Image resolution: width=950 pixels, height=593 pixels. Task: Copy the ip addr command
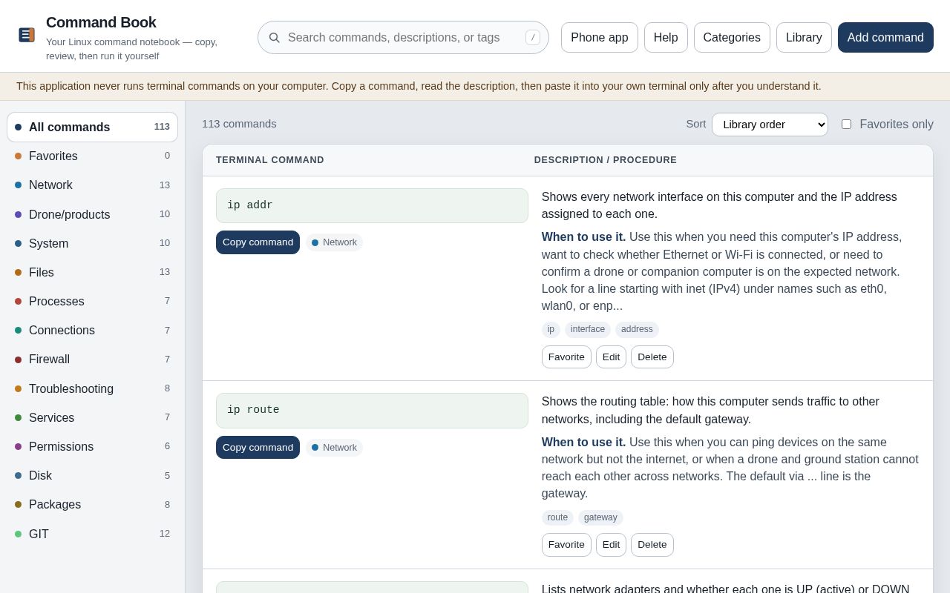(x=258, y=242)
